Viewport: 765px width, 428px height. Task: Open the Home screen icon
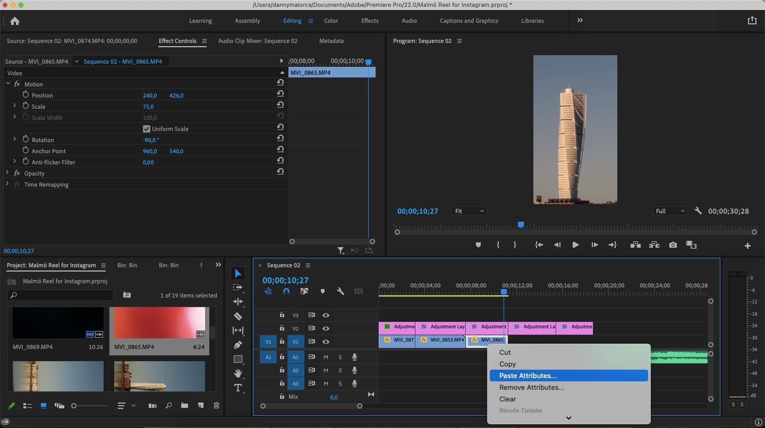click(x=15, y=21)
